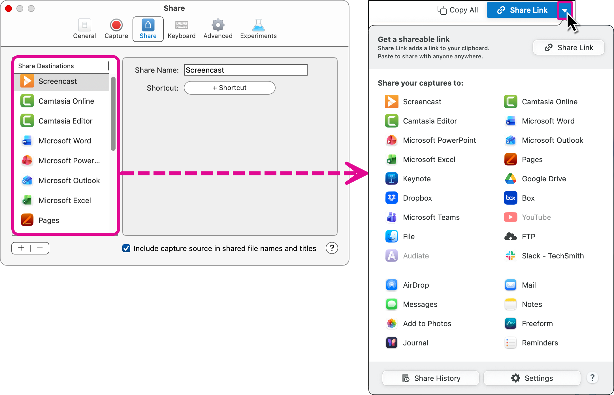Open the Experiments preferences tab
The width and height of the screenshot is (614, 395).
coord(258,29)
